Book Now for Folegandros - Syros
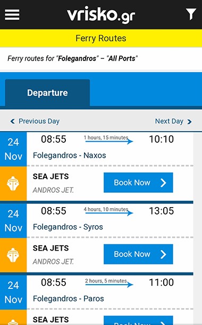This screenshot has width=202, height=325. coord(138,254)
